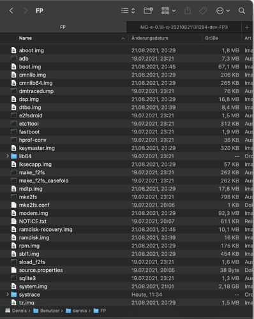Select the file named sload_f2fs
This screenshot has height=319, width=254.
(32, 262)
